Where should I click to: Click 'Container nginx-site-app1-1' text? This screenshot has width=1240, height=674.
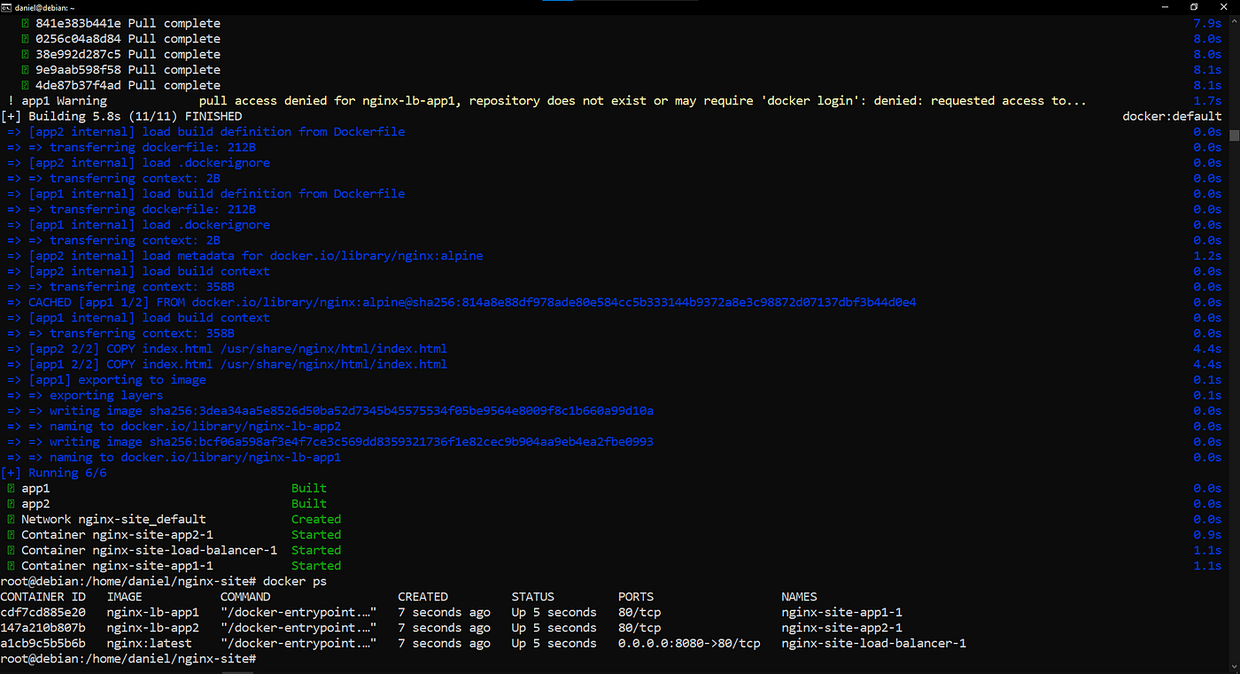[x=117, y=566]
